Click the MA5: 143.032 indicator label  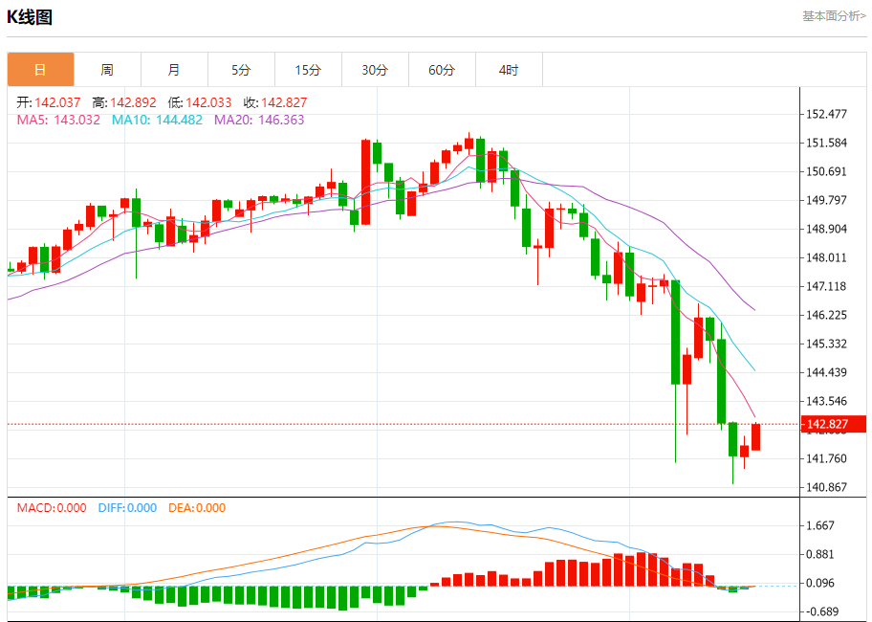(58, 121)
